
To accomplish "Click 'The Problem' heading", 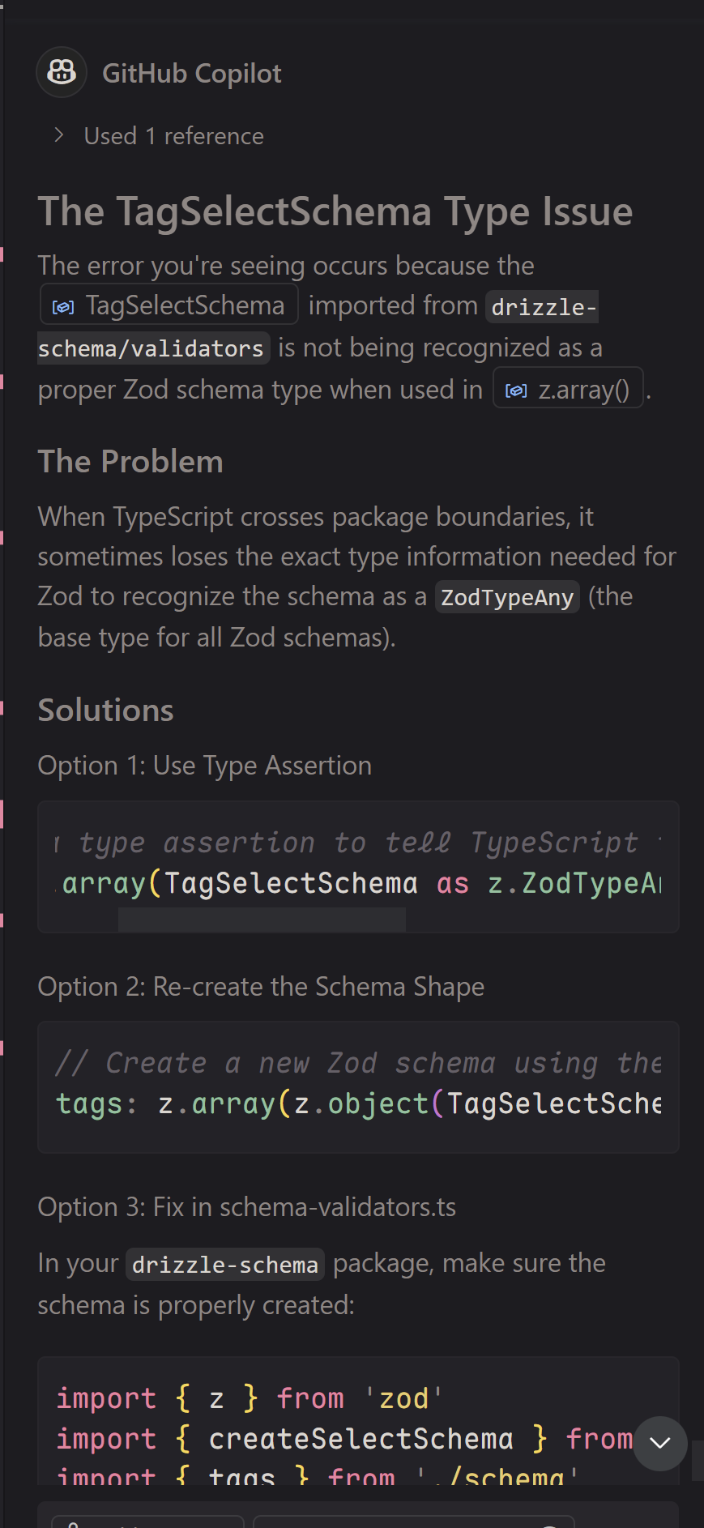I will 130,462.
